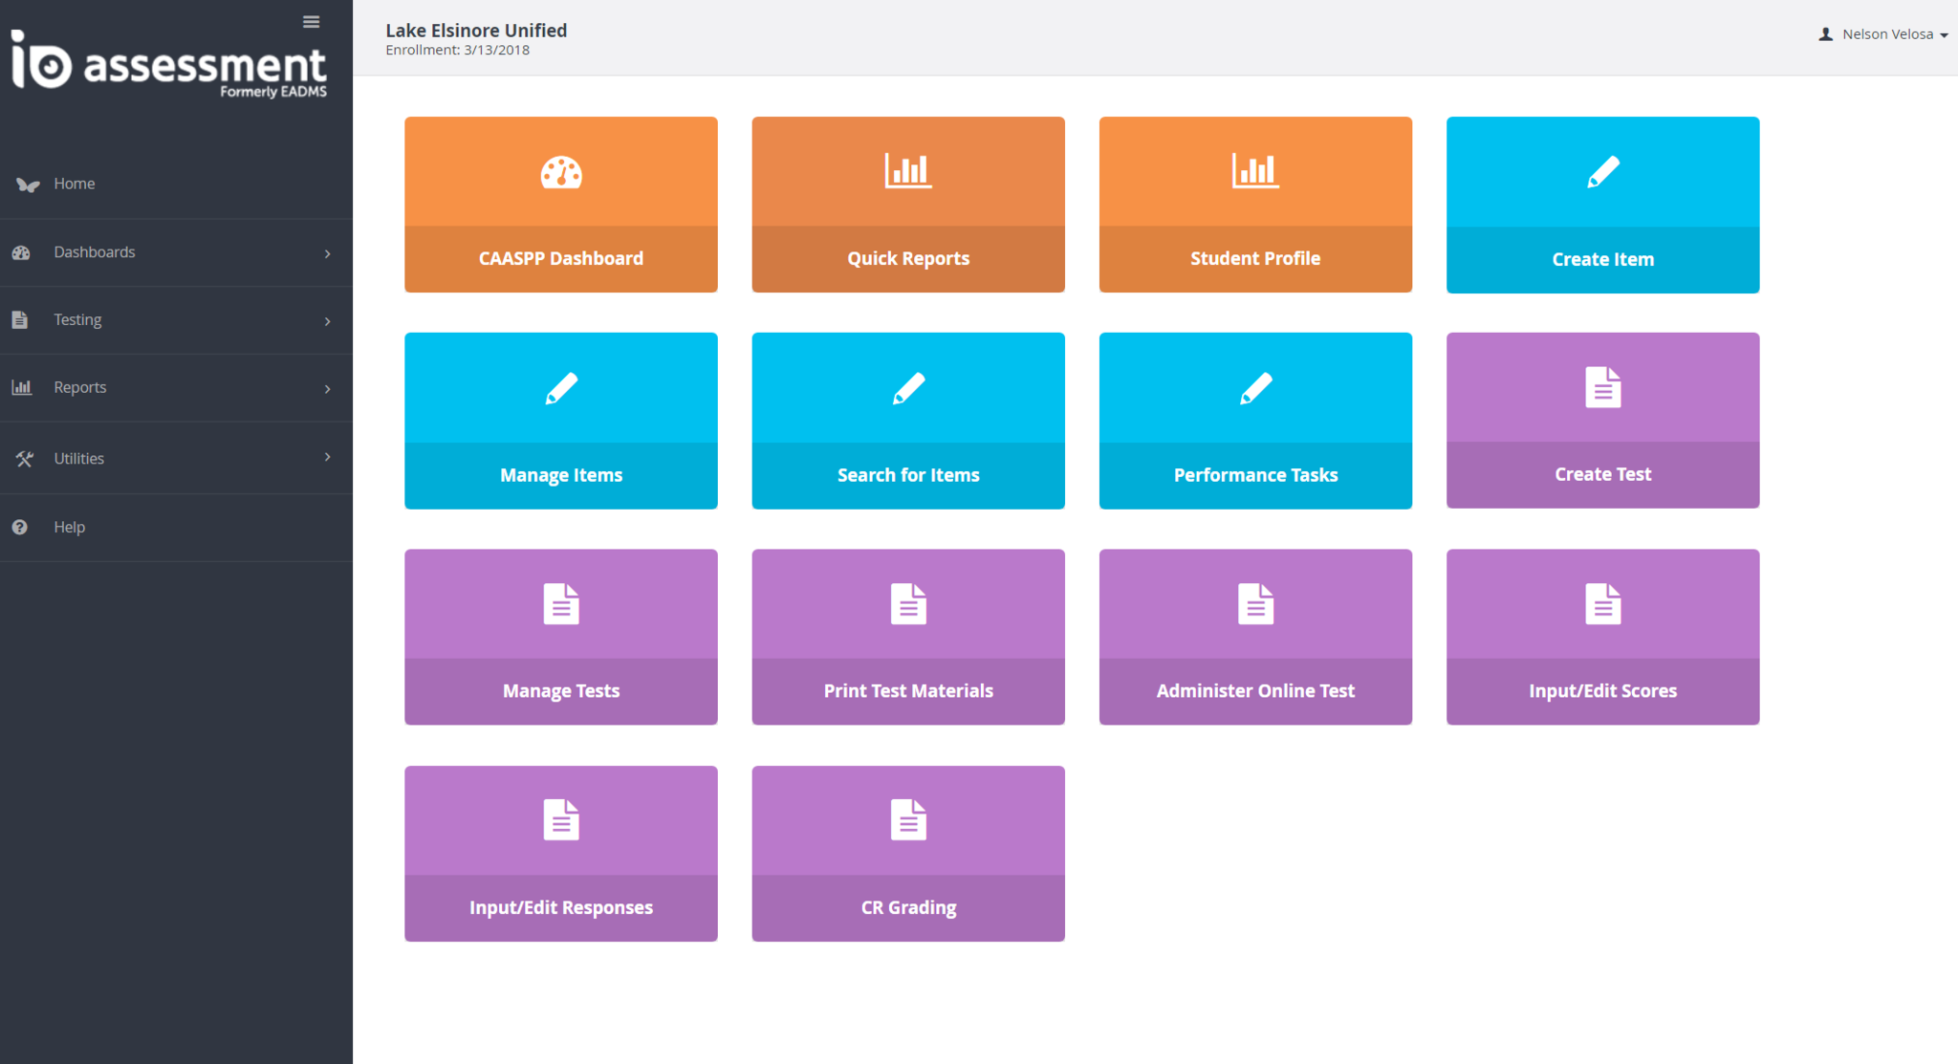Click the Student Profile chart icon
The image size is (1958, 1064).
pos(1254,171)
